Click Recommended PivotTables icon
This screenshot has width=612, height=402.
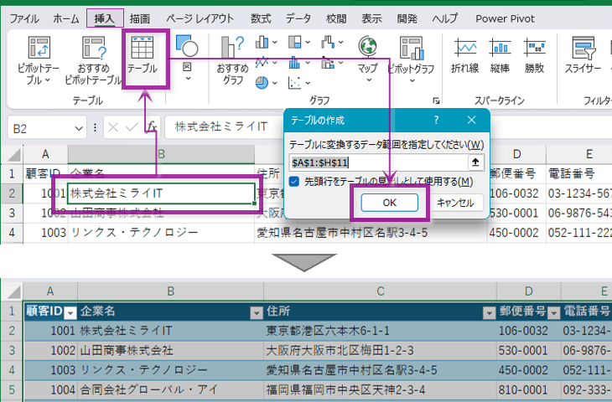tap(94, 48)
